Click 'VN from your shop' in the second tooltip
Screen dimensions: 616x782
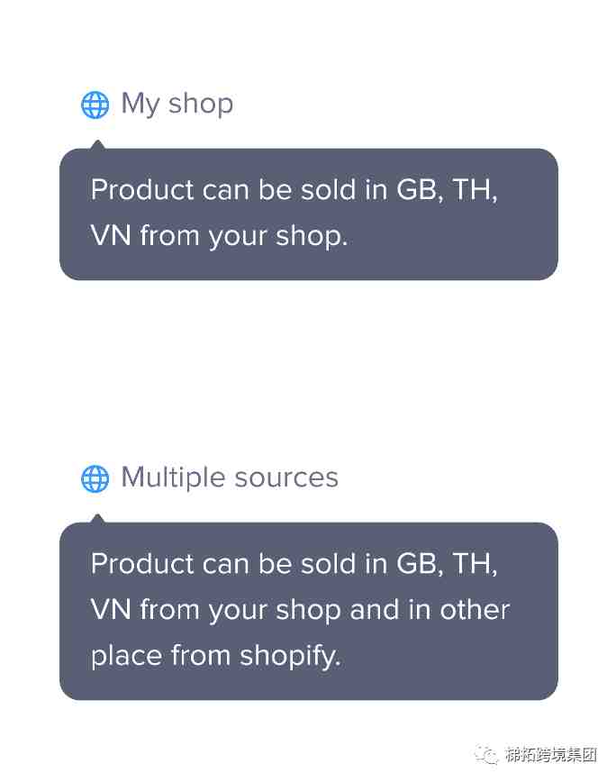pos(216,611)
